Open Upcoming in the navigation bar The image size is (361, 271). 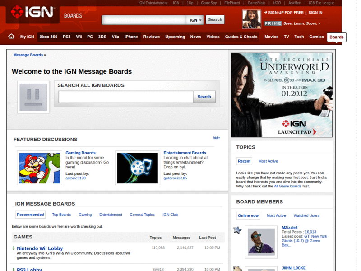click(x=175, y=37)
